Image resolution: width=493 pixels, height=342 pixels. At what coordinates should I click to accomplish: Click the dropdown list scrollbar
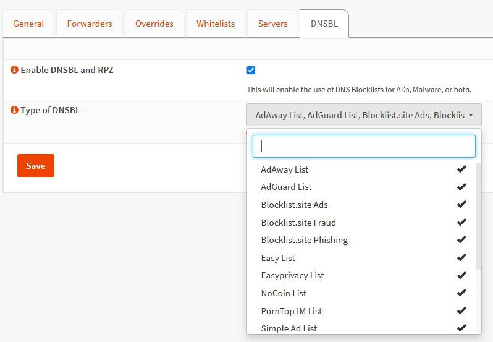coord(478,216)
